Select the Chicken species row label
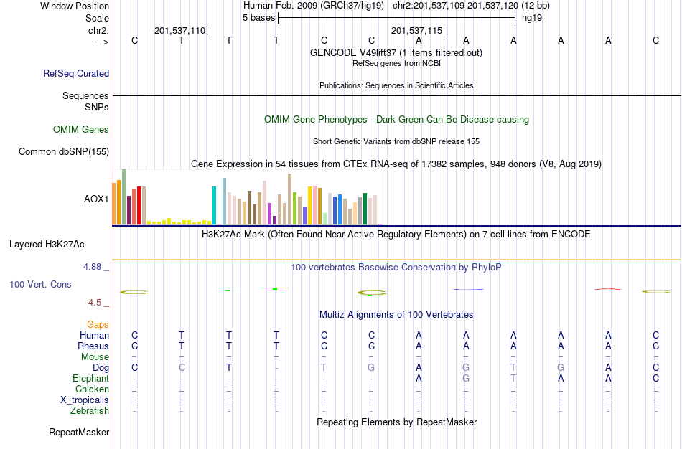 92,389
